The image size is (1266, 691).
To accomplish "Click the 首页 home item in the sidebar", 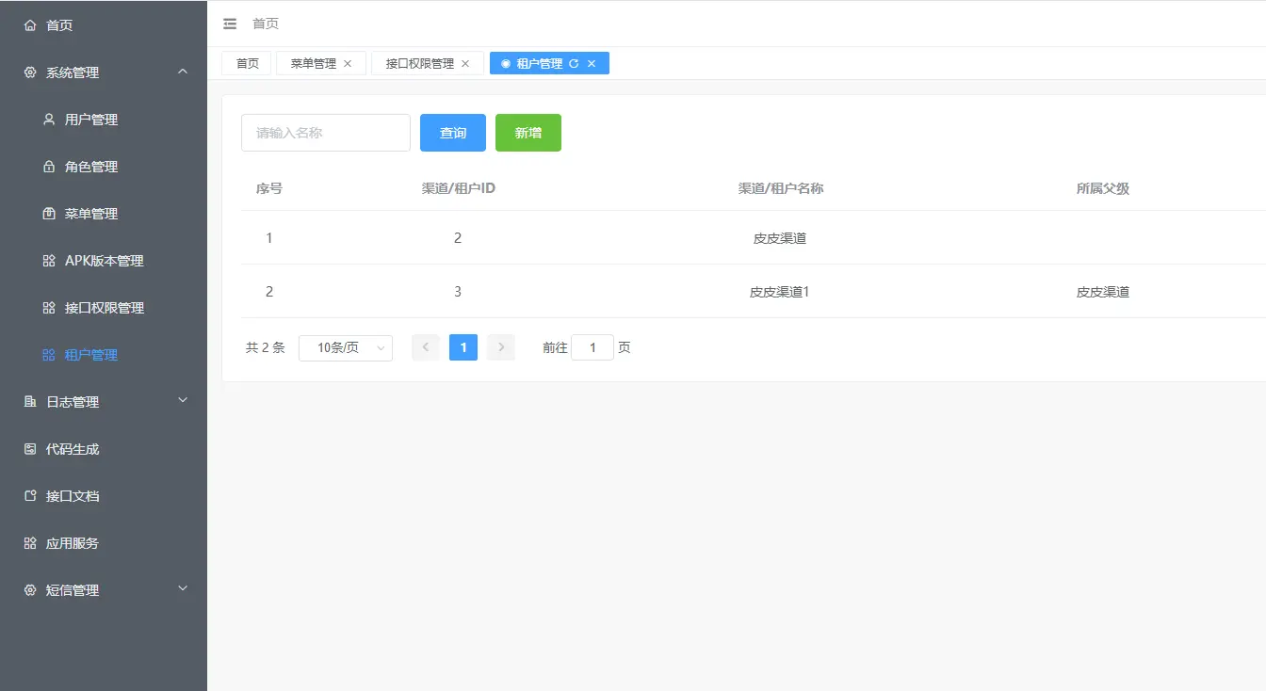I will [x=50, y=24].
